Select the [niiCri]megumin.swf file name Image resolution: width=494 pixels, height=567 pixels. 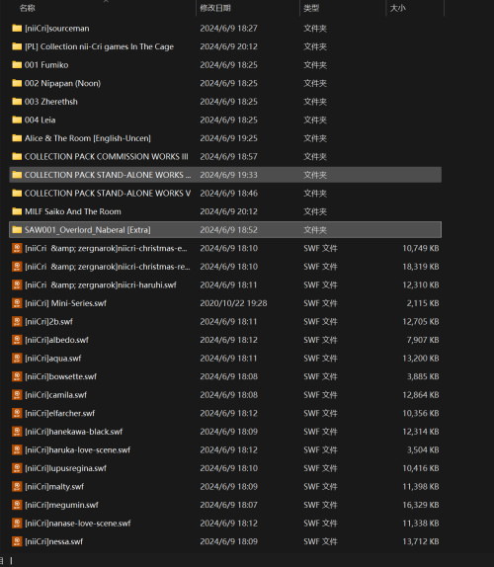61,505
